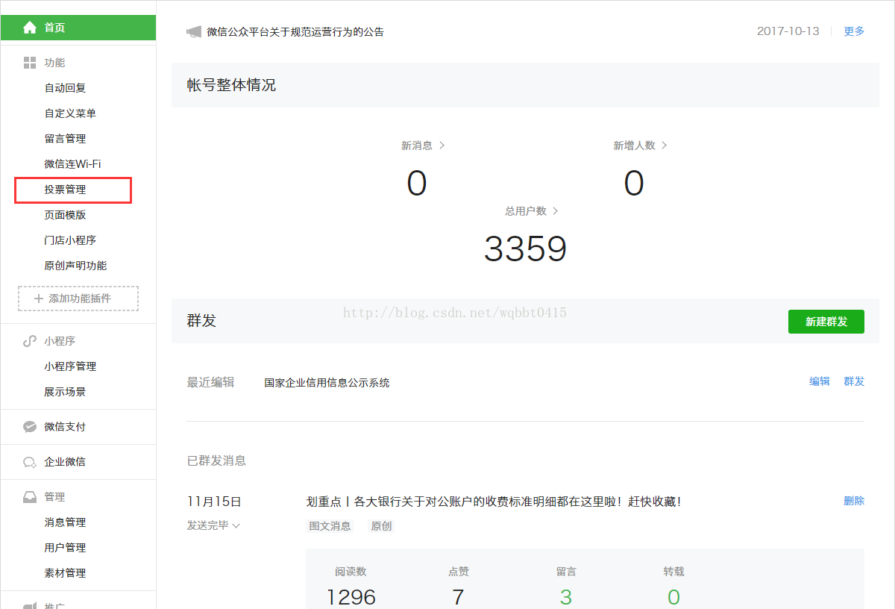The width and height of the screenshot is (895, 609).
Task: Click the new messages count 0
Action: [417, 184]
